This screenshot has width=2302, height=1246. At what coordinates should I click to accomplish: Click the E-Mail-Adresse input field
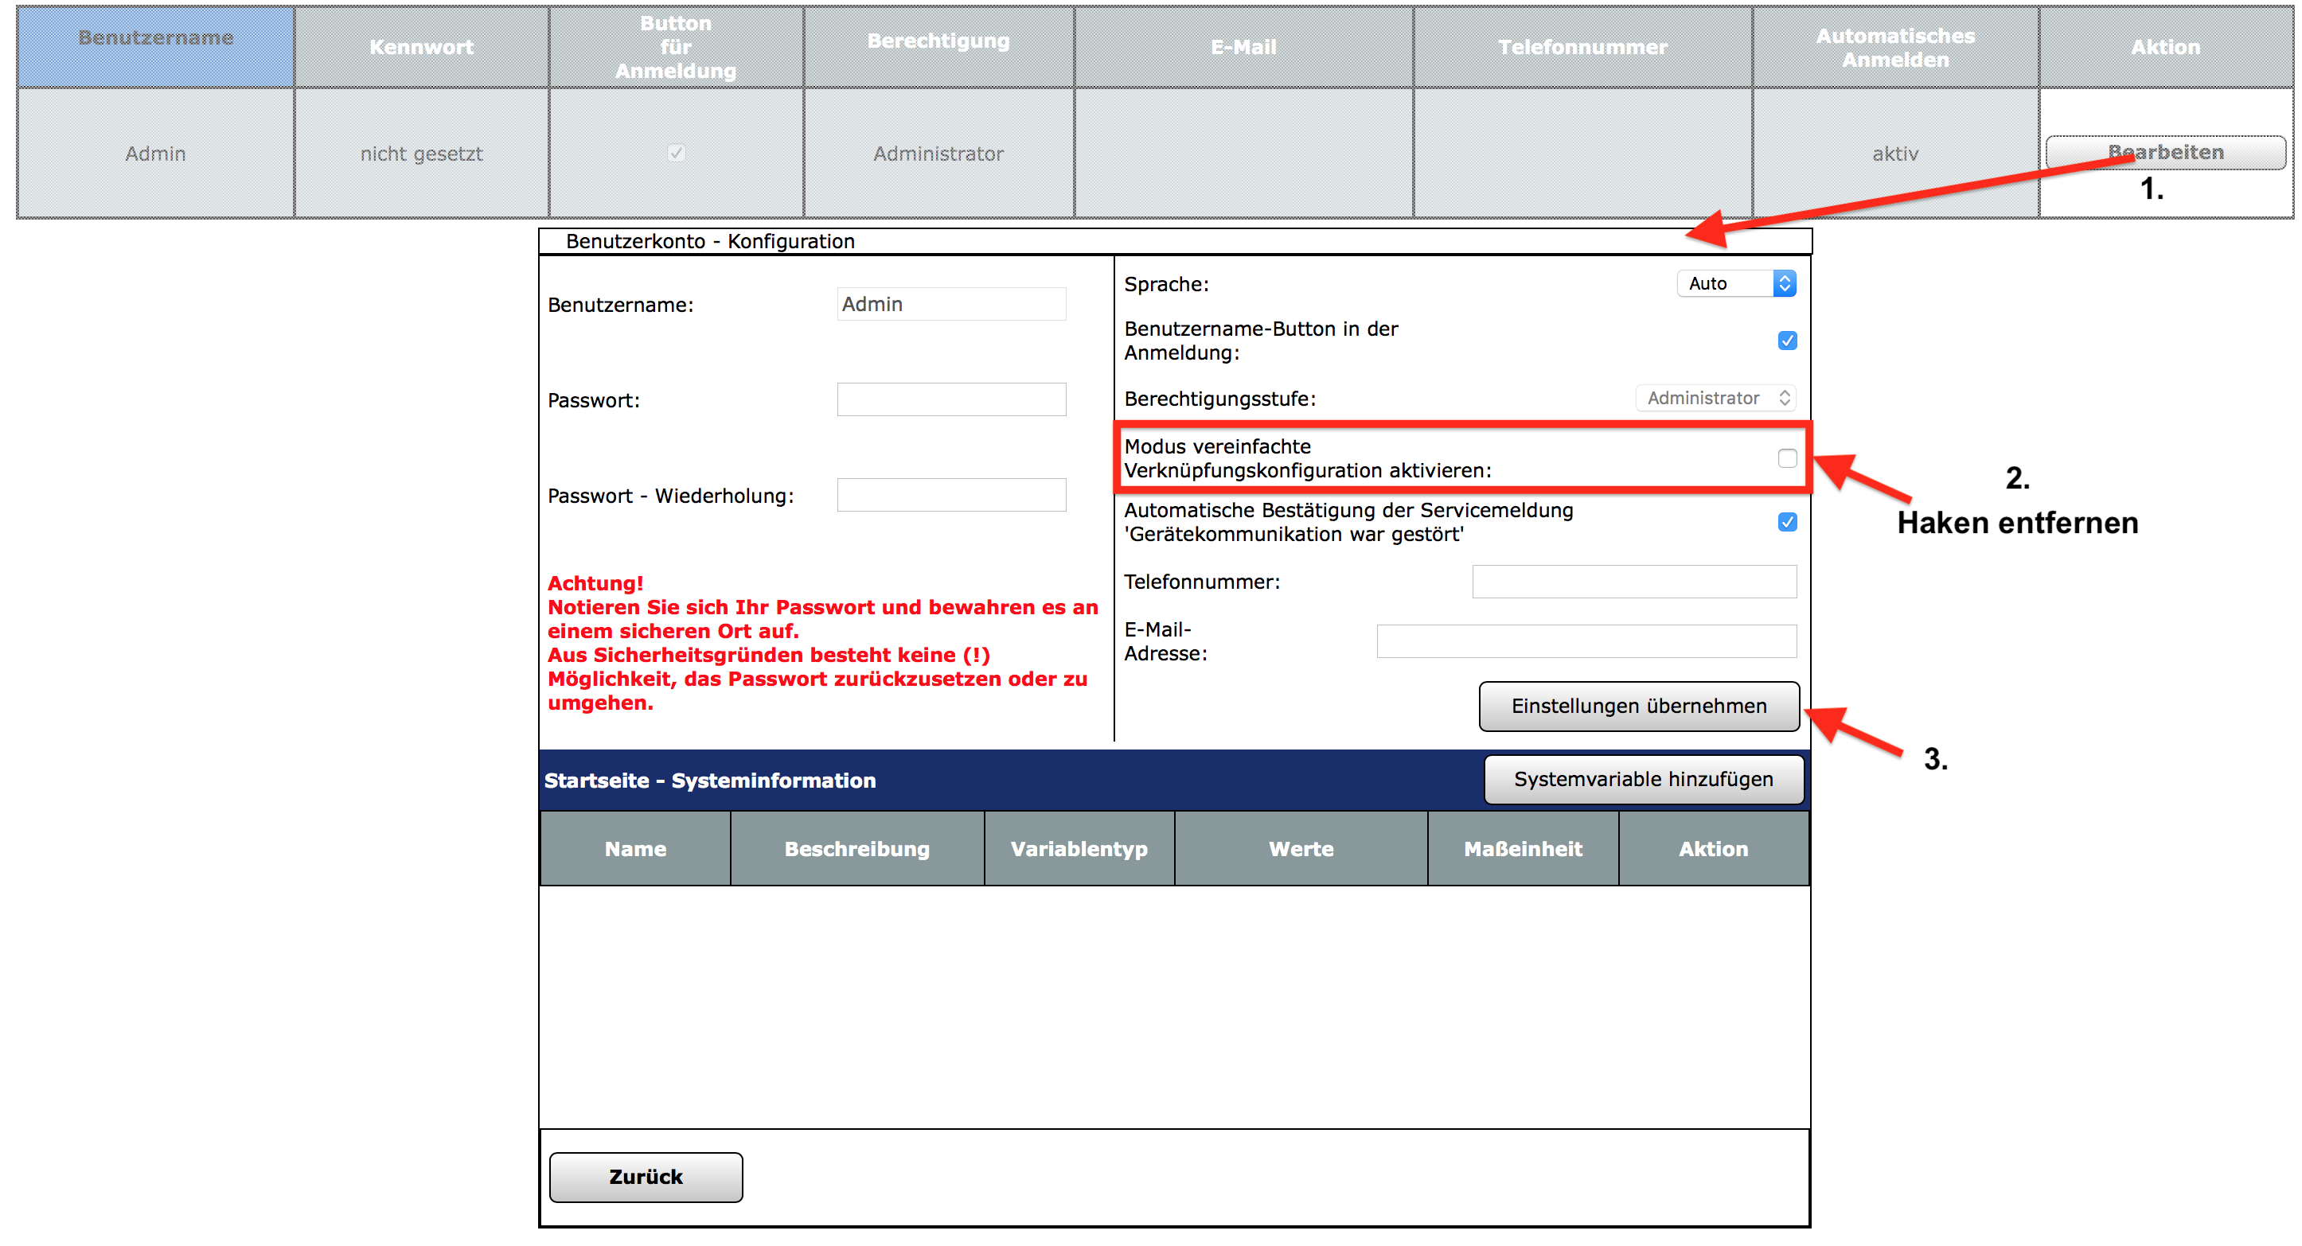tap(1586, 641)
